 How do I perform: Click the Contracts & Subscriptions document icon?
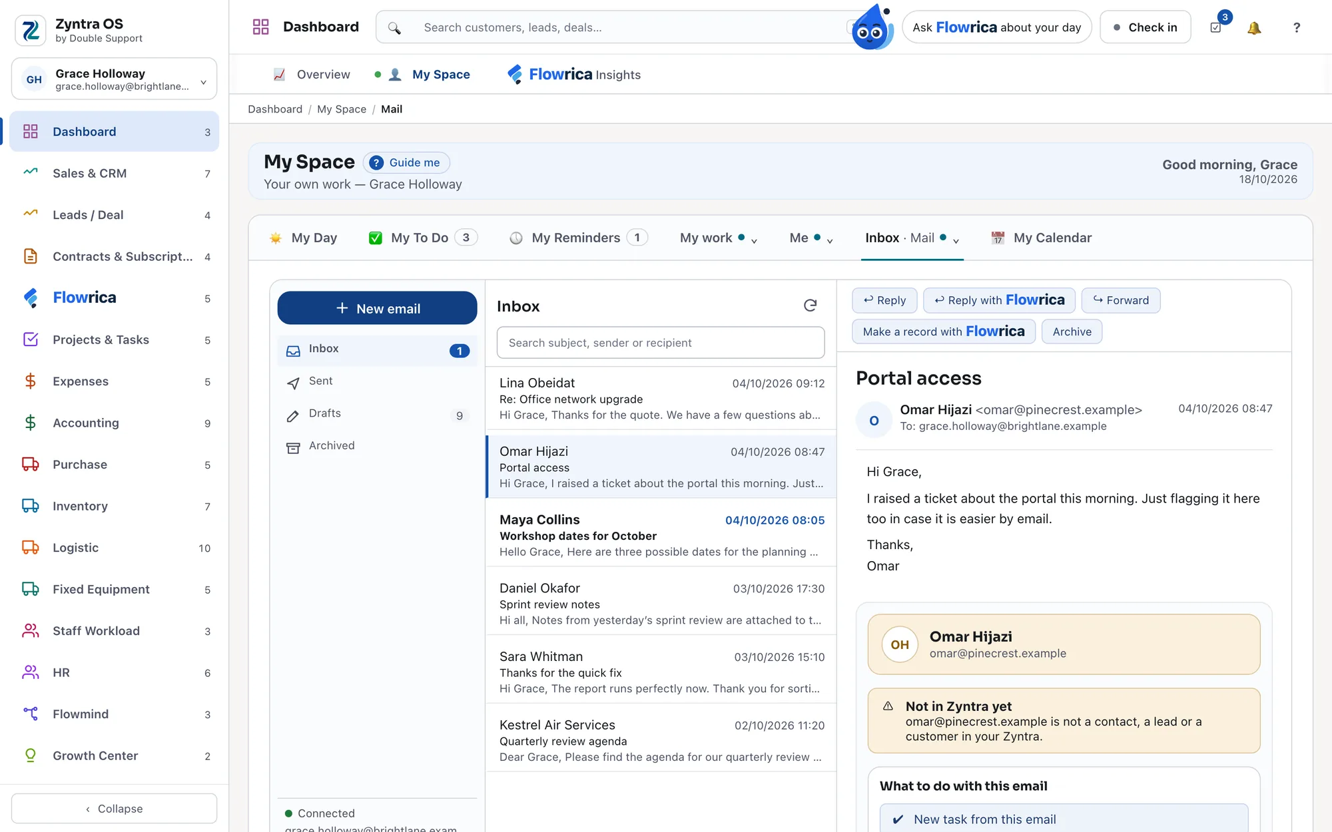(x=31, y=256)
